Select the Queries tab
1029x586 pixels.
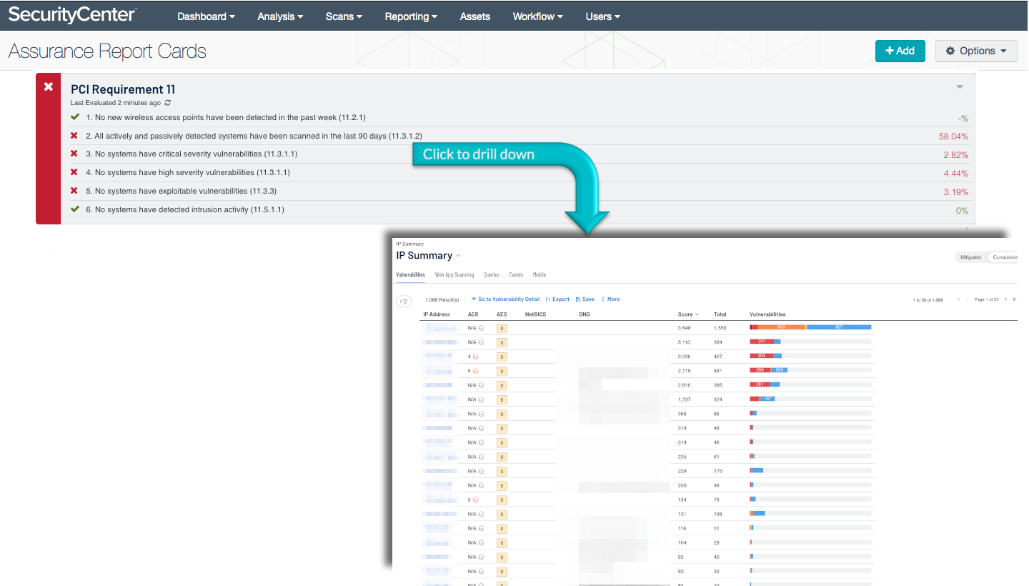(492, 275)
